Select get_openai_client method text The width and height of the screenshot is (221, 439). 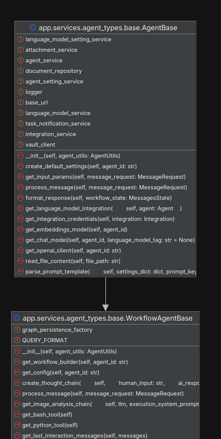[x=73, y=251]
